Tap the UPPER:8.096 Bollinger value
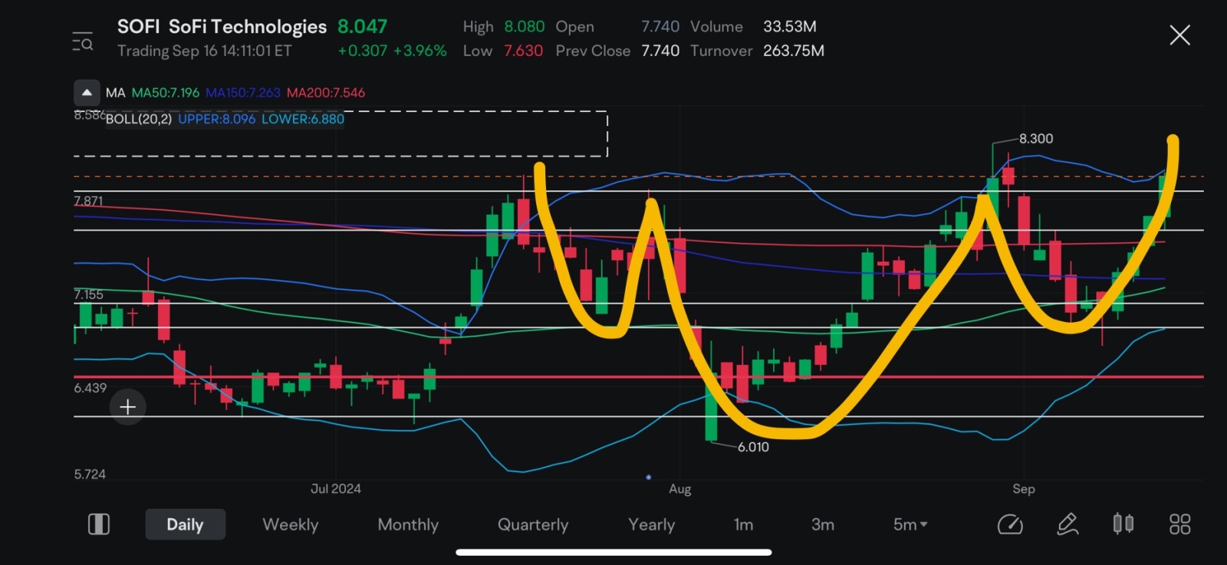The width and height of the screenshot is (1227, 565). click(217, 119)
